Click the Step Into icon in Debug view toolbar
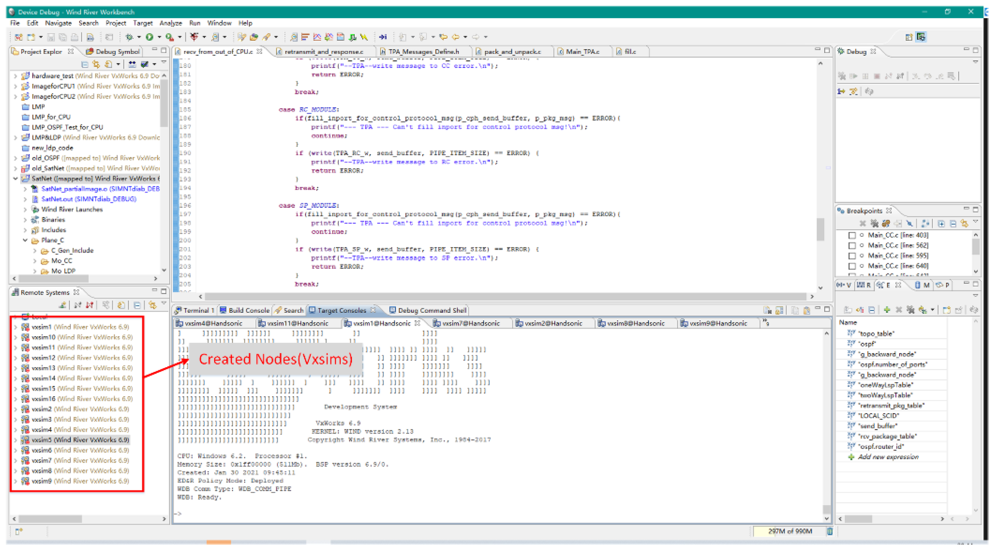 point(916,76)
